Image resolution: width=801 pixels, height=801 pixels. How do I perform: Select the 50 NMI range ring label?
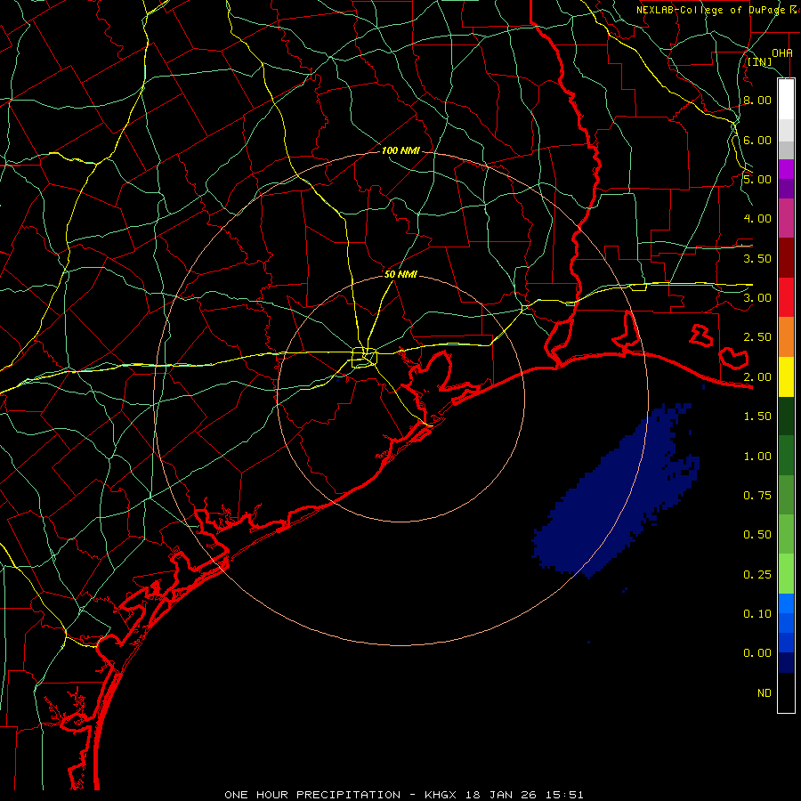[400, 274]
